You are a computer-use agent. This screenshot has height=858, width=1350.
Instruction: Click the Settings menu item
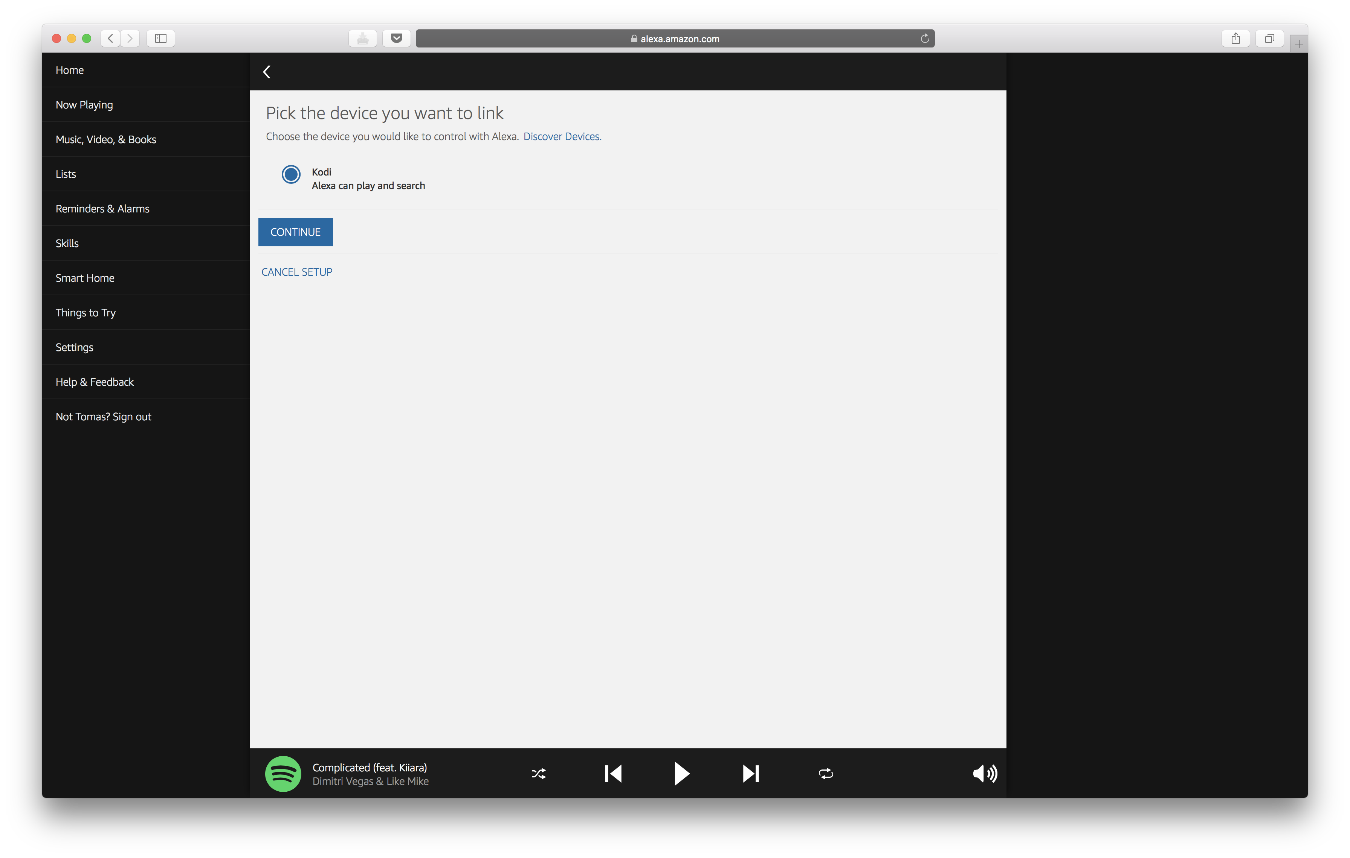74,347
